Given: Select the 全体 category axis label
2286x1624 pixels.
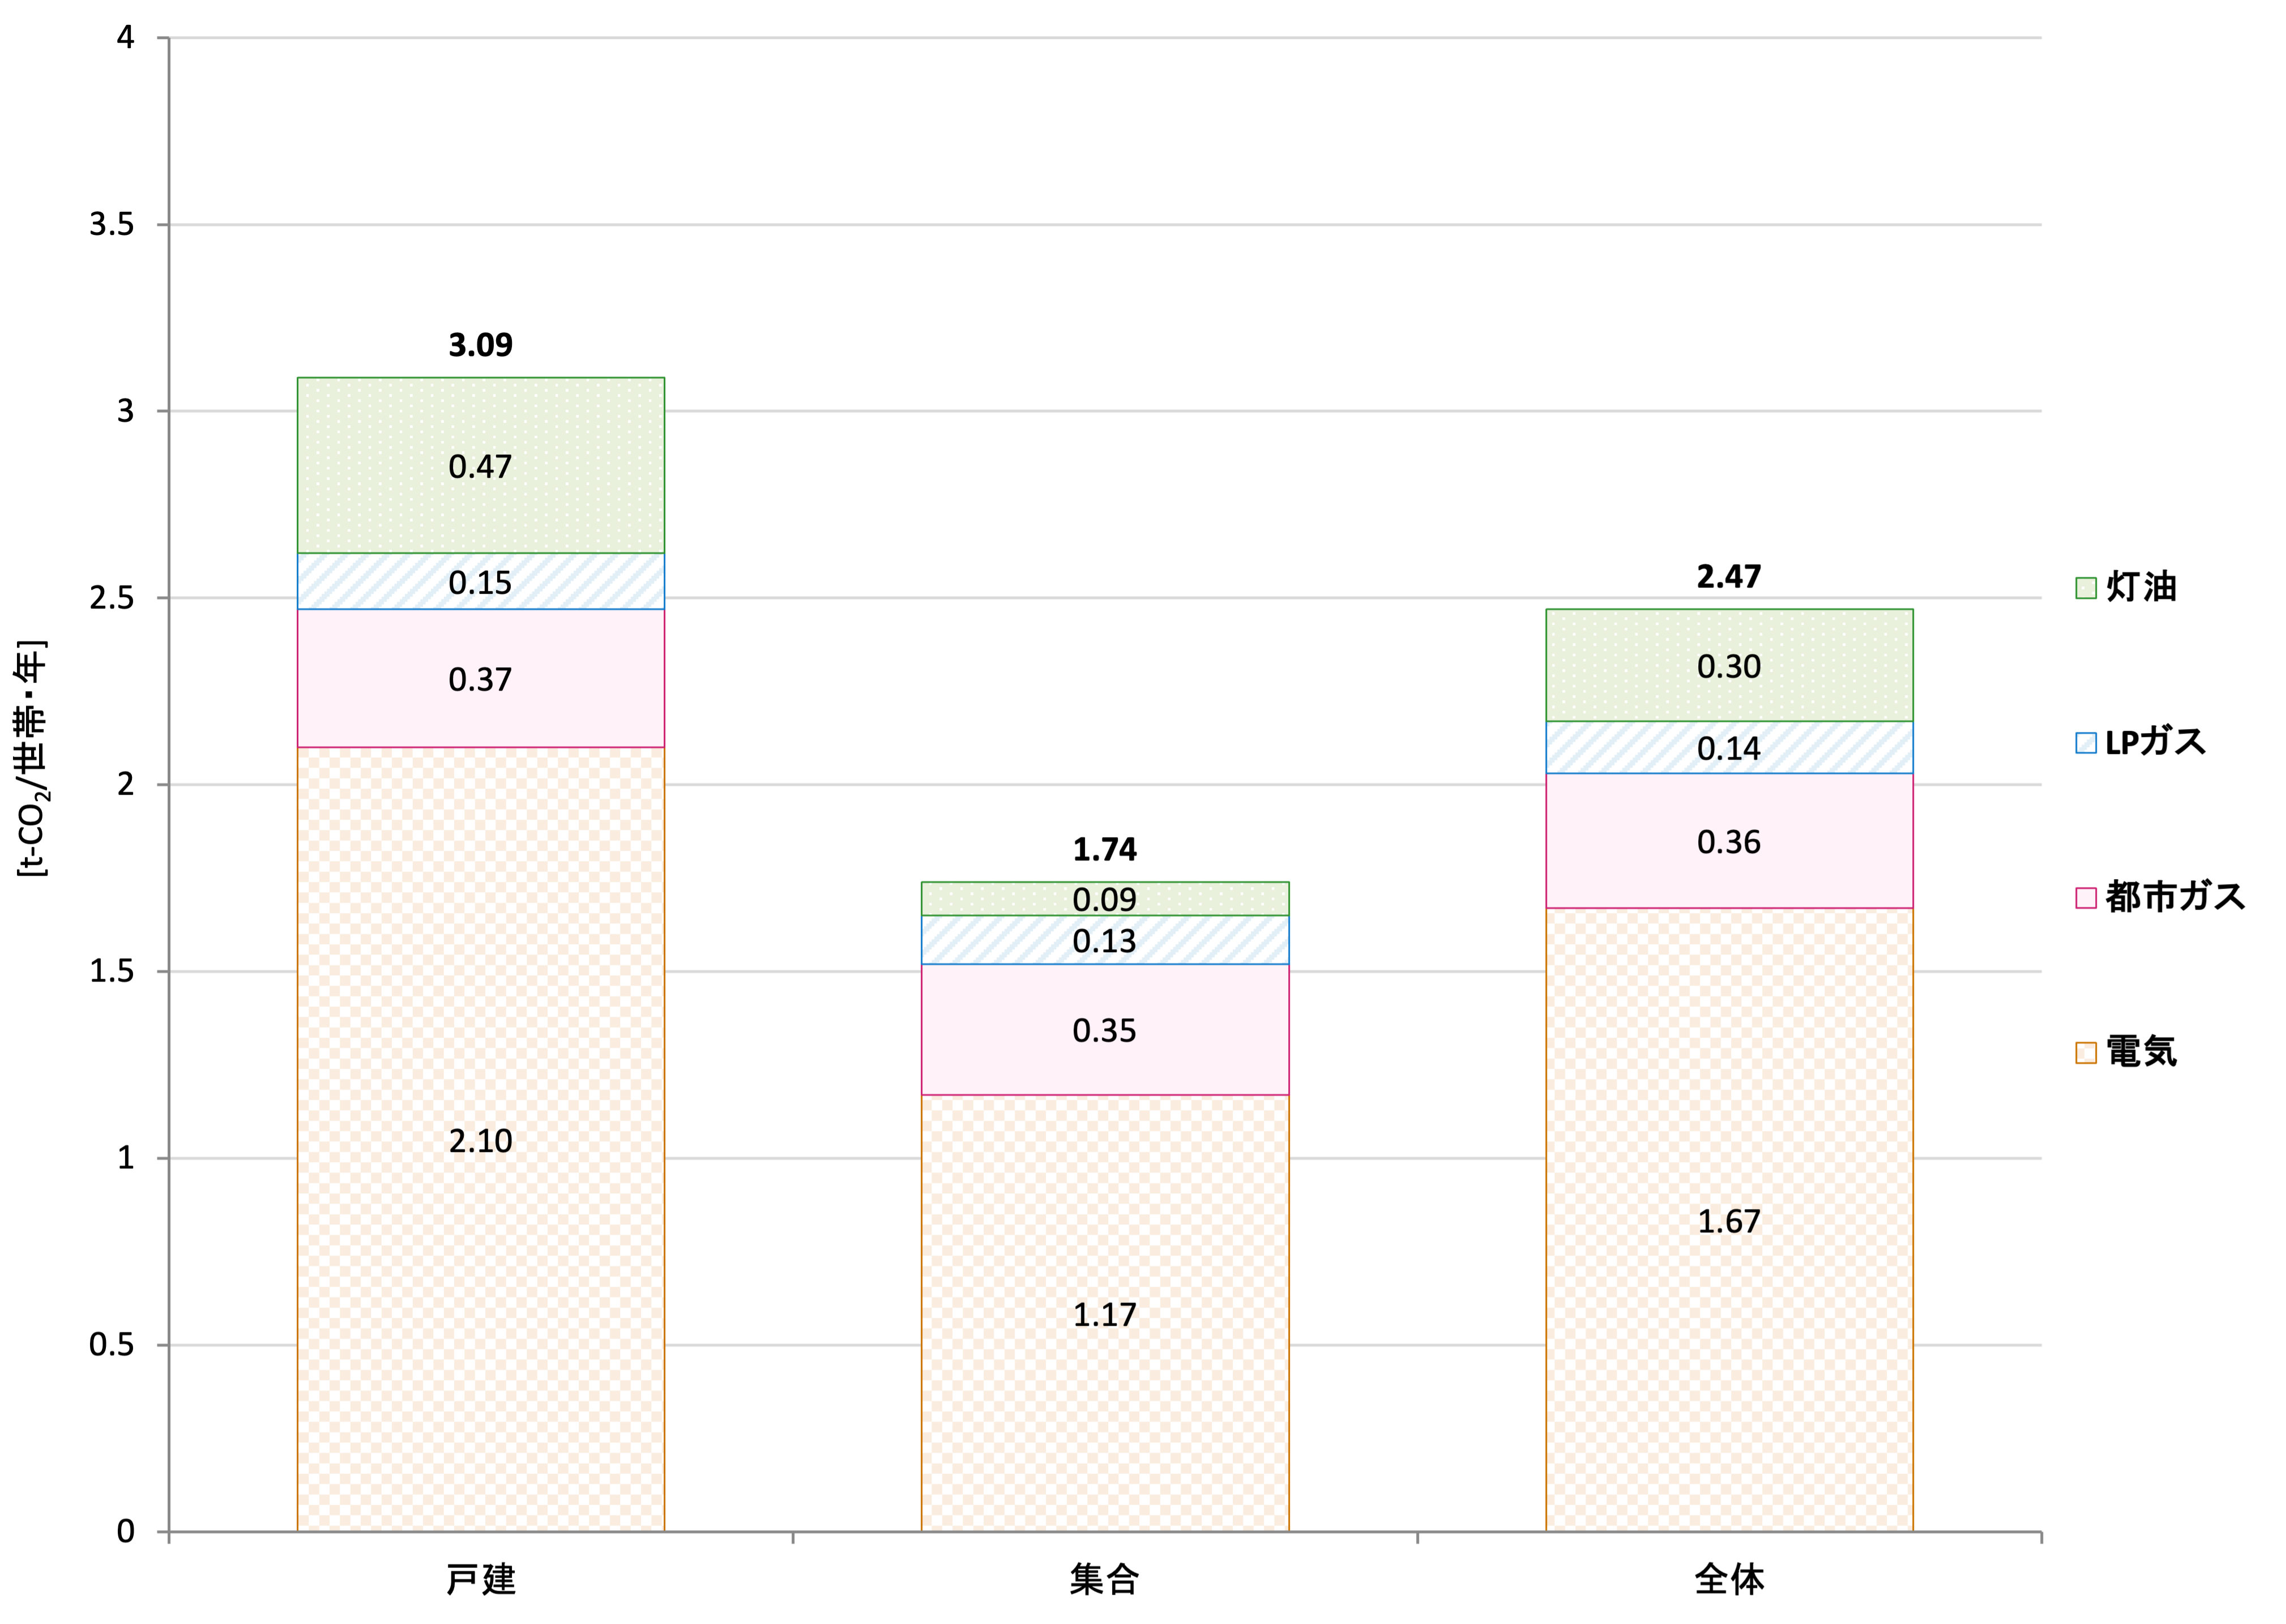Looking at the screenshot, I should pos(1729,1580).
